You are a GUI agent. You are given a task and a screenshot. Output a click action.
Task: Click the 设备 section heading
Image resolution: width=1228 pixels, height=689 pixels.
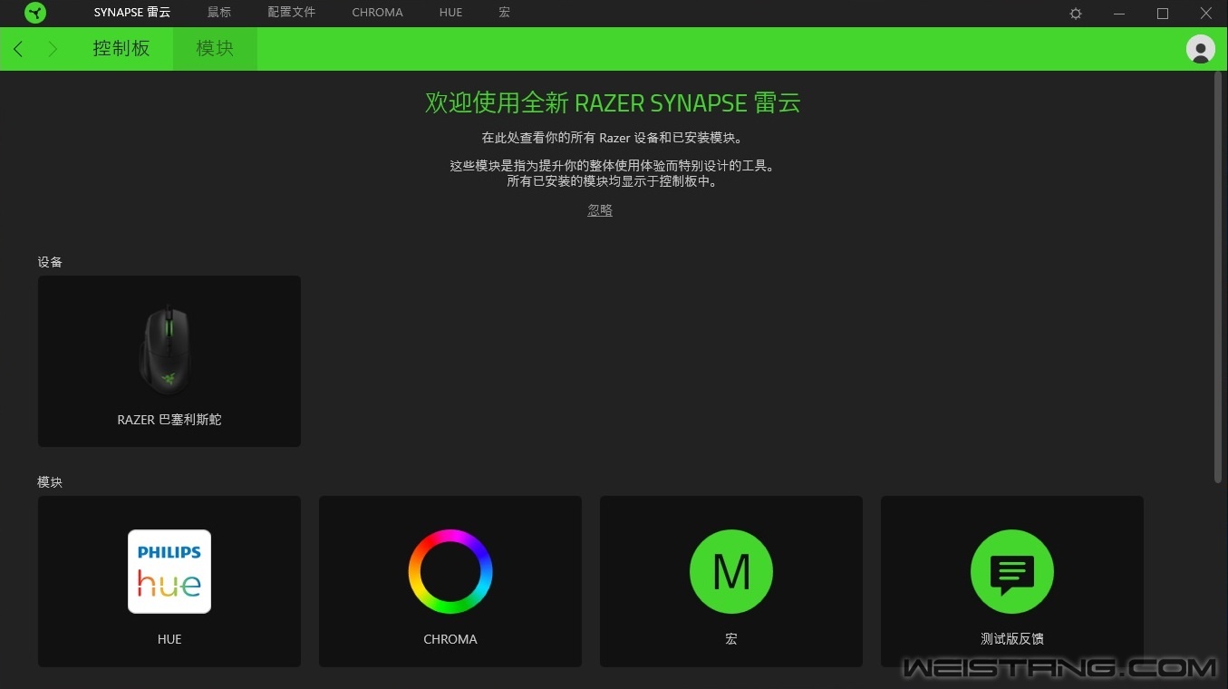[x=50, y=262]
